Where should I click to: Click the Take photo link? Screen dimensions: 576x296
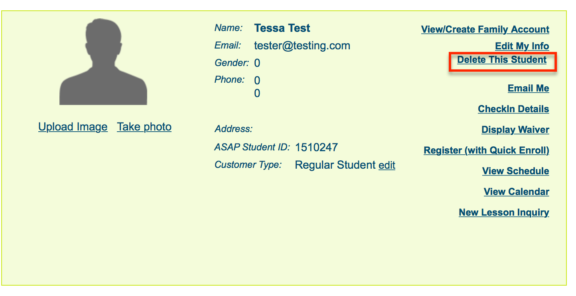(x=144, y=127)
